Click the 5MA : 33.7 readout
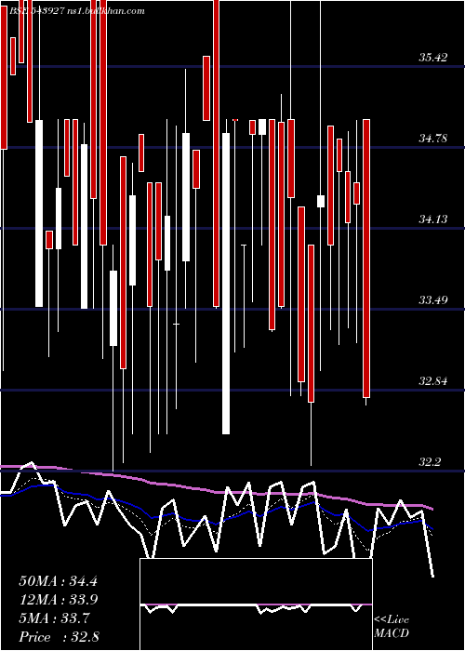This screenshot has height=651, width=465. tap(54, 618)
